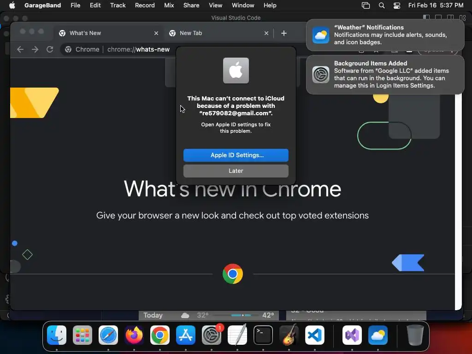Go forward in Chrome
472x354 pixels.
tap(35, 49)
